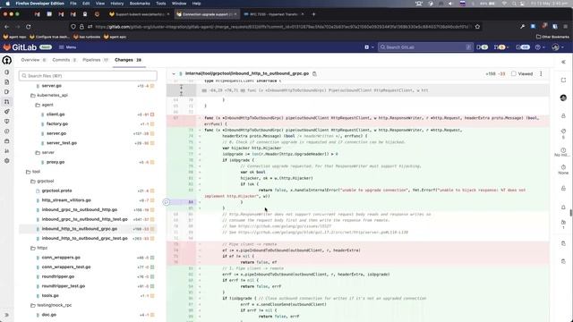Expand left sidebar with bottom chevrons
This screenshot has height=322, width=573.
pyautogui.click(x=7, y=315)
